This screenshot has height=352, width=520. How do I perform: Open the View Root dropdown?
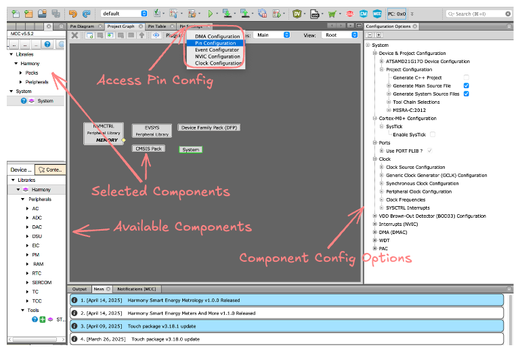340,35
